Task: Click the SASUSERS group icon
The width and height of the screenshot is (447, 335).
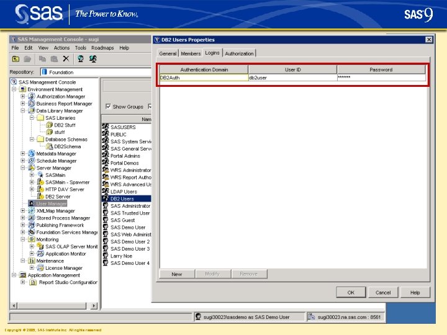Action: pos(106,127)
